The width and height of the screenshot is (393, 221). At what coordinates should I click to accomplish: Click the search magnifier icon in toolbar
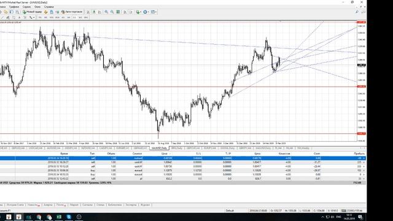(357, 12)
